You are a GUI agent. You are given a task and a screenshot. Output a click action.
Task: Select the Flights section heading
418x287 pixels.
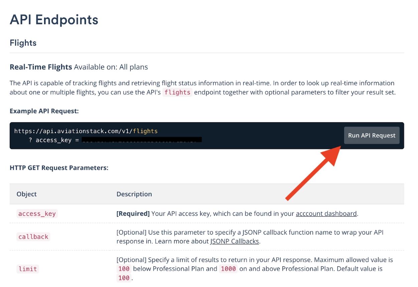pos(23,43)
